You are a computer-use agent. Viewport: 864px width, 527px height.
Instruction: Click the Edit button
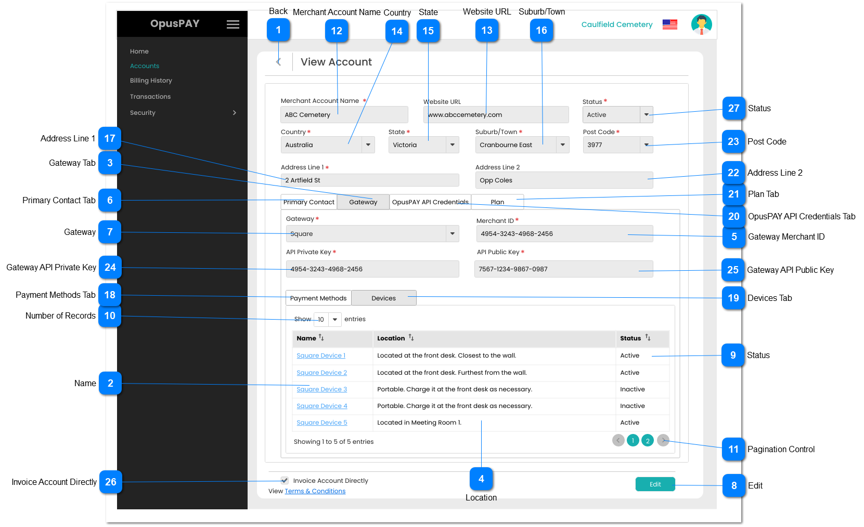click(655, 484)
